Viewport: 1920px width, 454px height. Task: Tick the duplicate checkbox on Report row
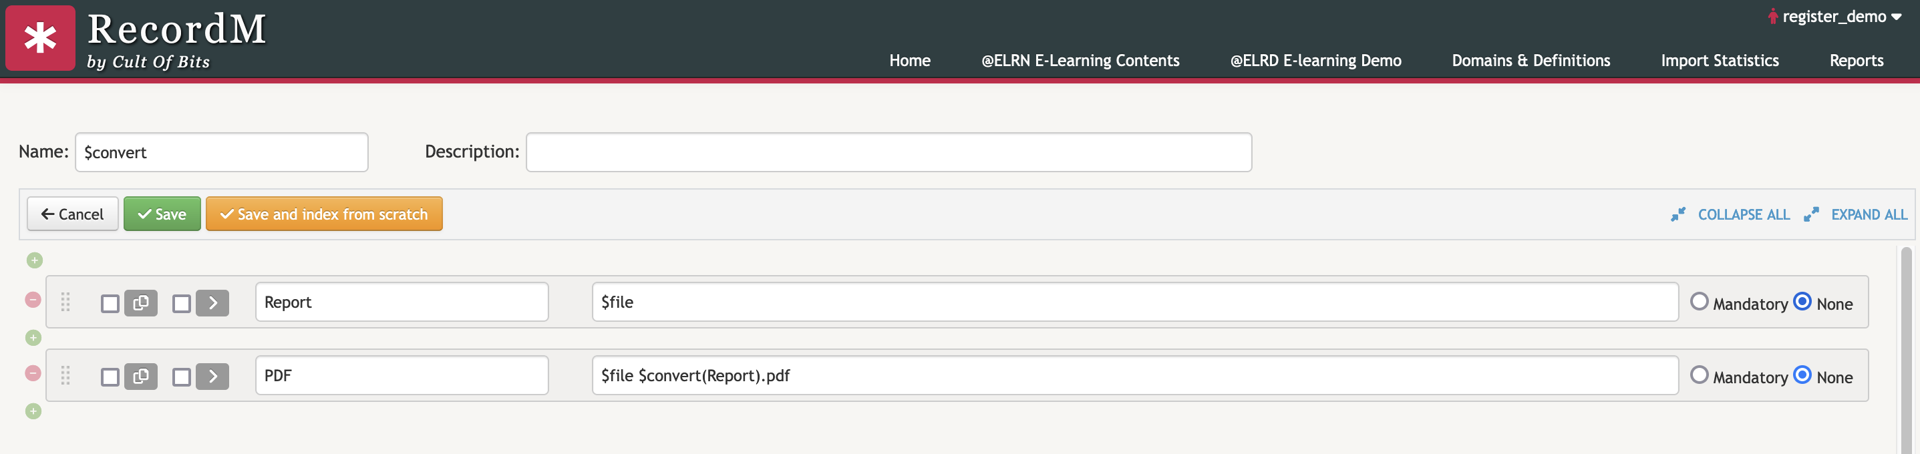110,303
